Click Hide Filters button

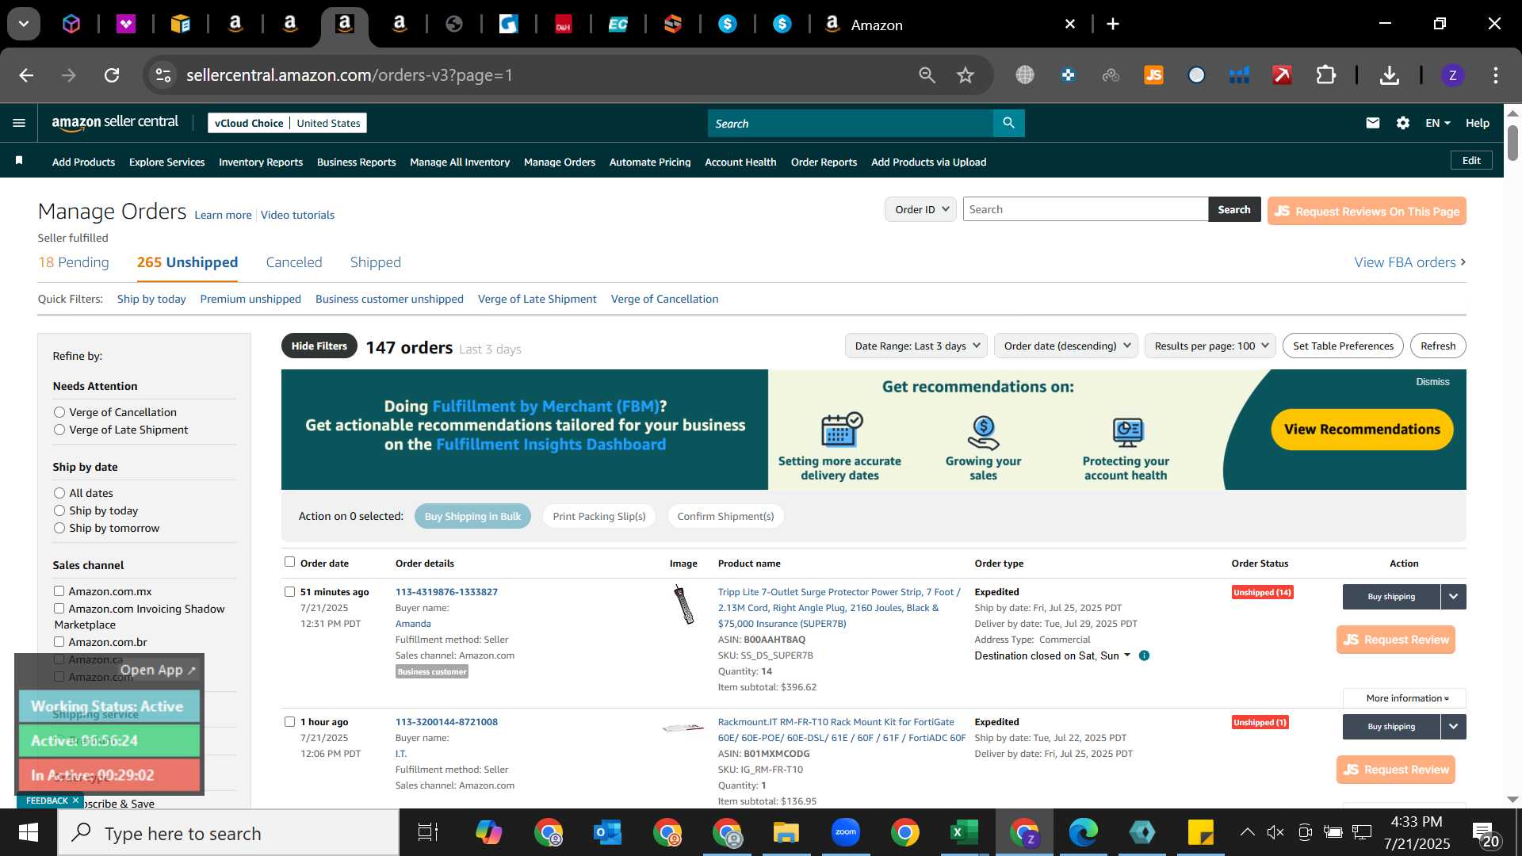click(x=319, y=346)
